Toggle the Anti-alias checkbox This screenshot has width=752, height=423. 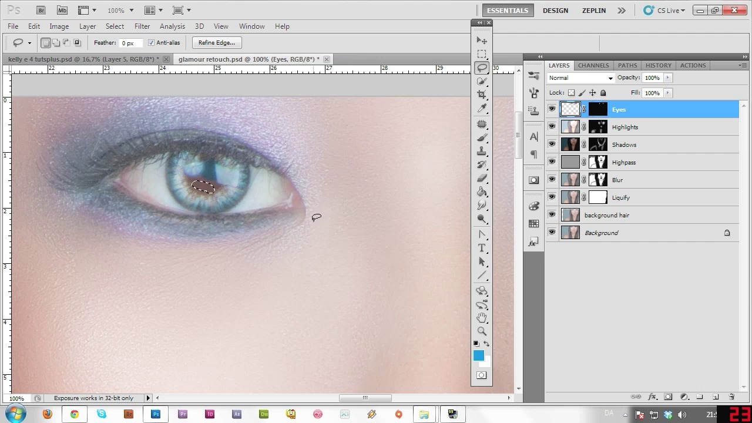(x=151, y=43)
